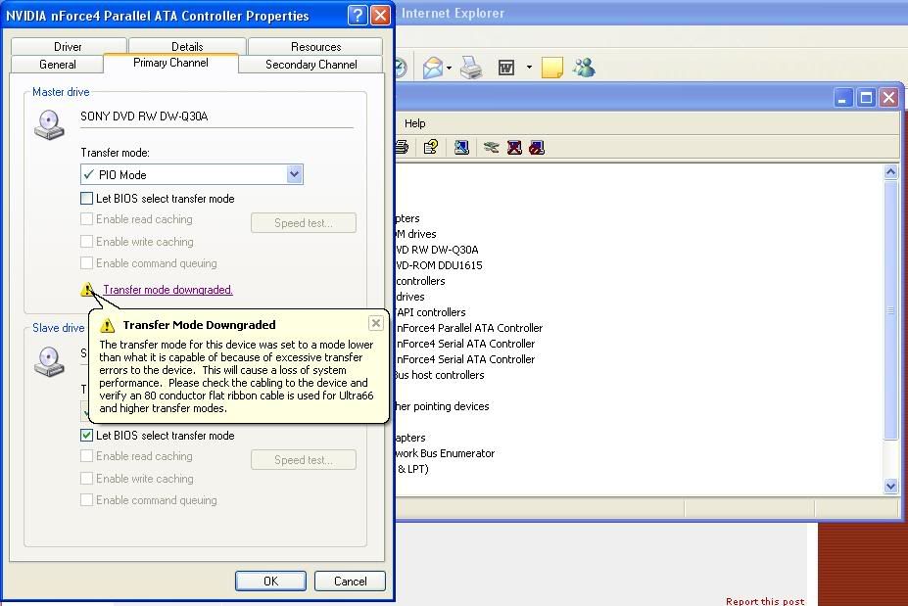908x606 pixels.
Task: Maximize the Device Manager window
Action: coord(866,97)
